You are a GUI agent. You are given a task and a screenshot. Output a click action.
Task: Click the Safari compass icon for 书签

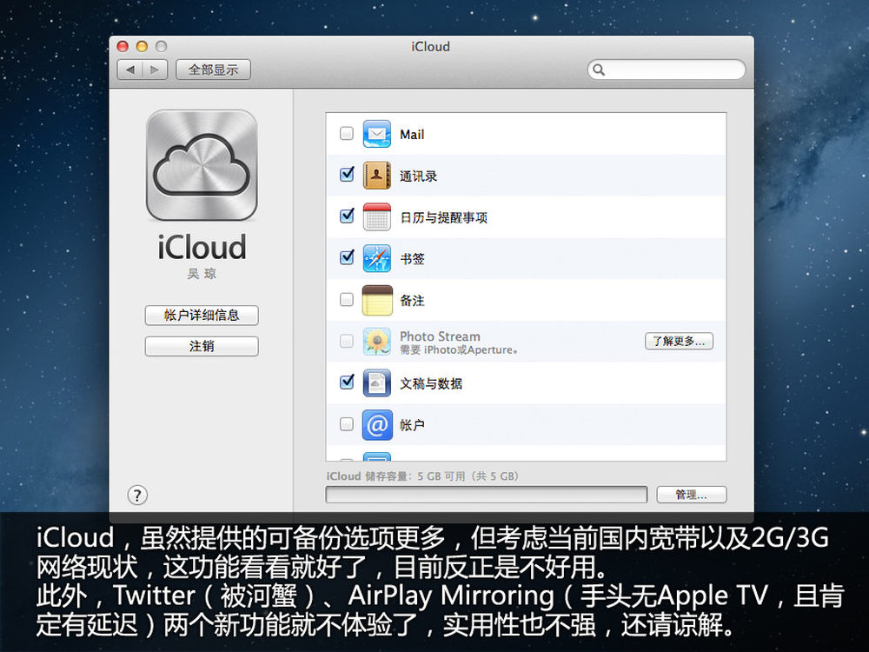pos(377,258)
